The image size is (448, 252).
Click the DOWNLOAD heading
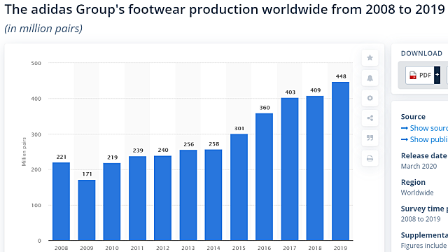(x=421, y=53)
